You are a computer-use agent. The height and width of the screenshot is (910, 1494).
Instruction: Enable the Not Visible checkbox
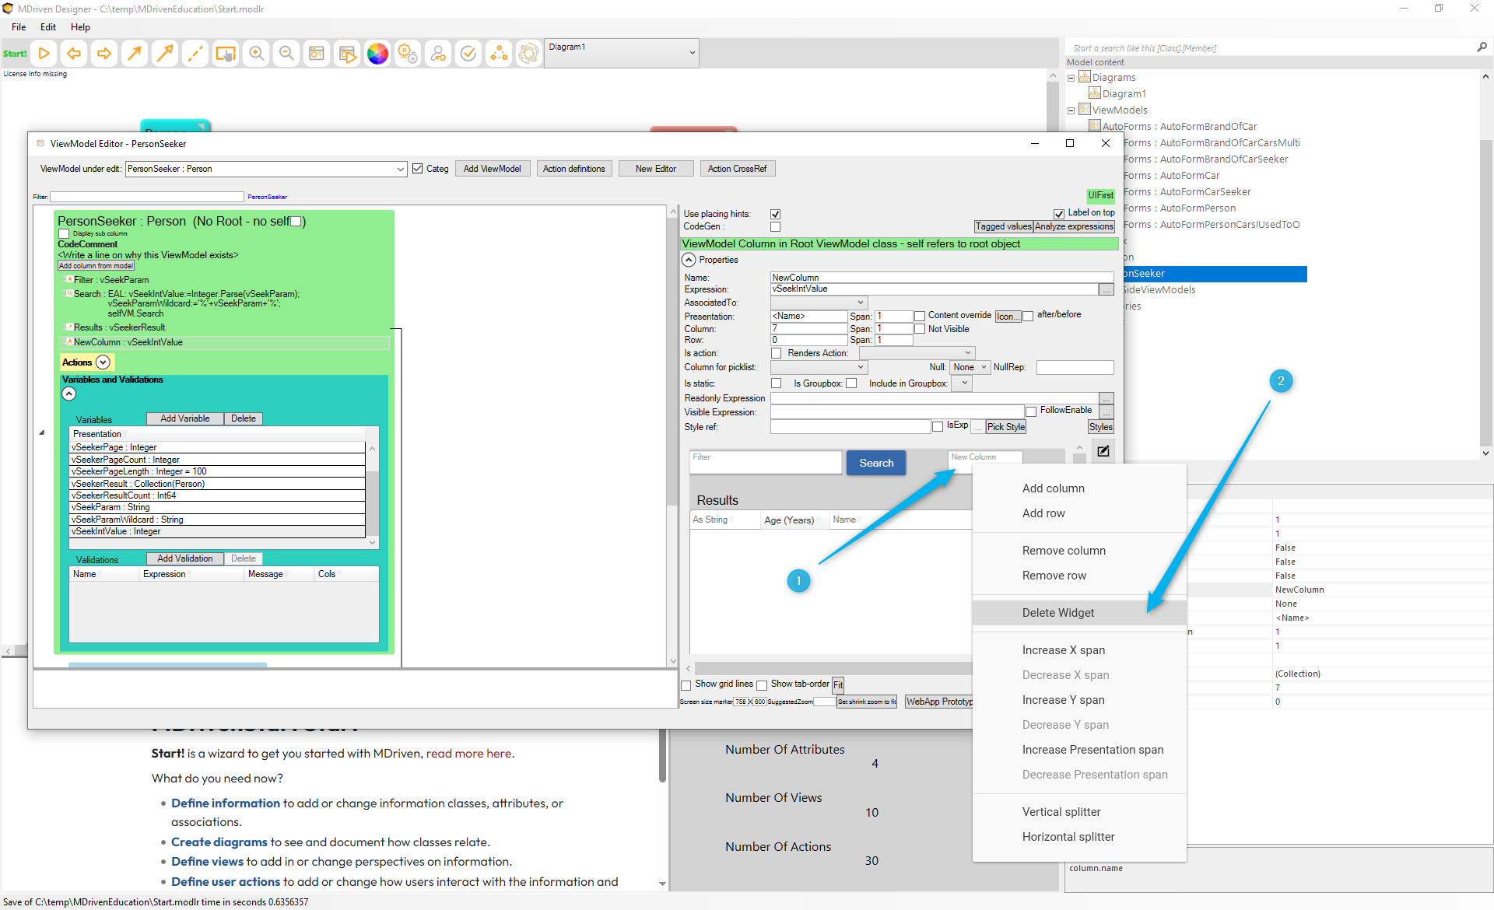[920, 329]
